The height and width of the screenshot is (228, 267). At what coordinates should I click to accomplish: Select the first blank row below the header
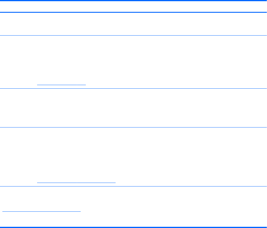[133, 24]
